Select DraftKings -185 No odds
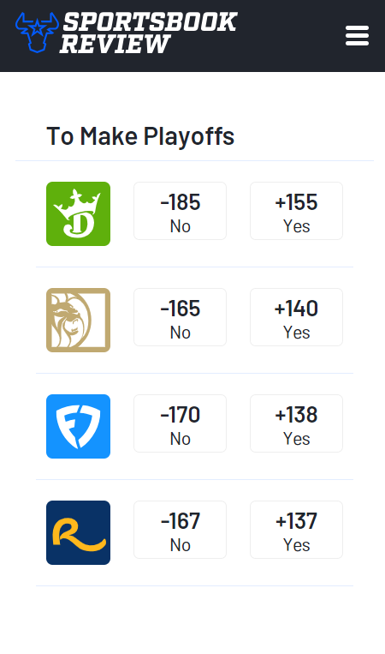385x654 pixels. click(x=180, y=211)
